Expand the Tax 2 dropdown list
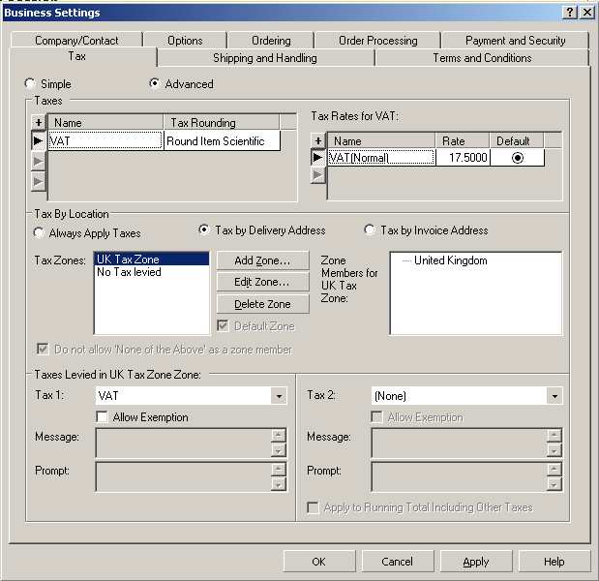 [x=554, y=396]
